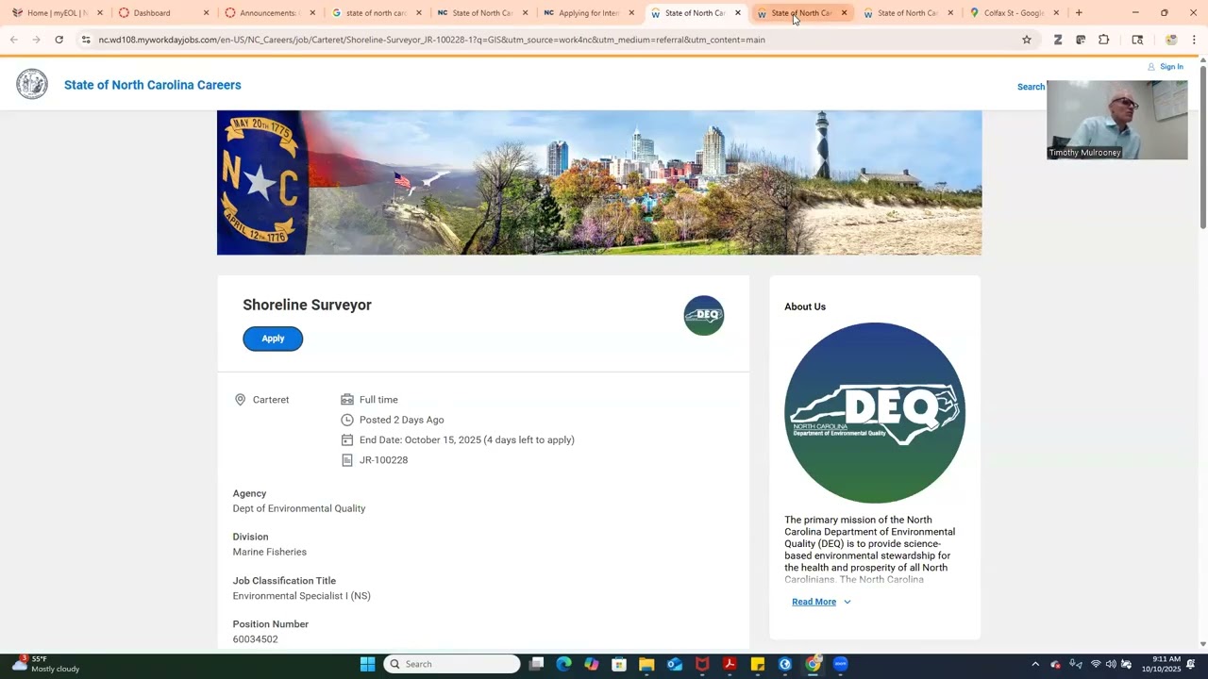Close the Colfax St - Google Maps tab
The width and height of the screenshot is (1208, 679).
1056,13
